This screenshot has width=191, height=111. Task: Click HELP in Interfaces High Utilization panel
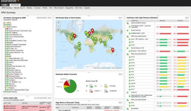click(187, 18)
